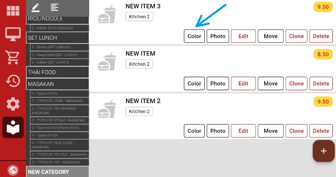Open the MASAKAN category
This screenshot has height=177, width=336.
click(x=57, y=84)
